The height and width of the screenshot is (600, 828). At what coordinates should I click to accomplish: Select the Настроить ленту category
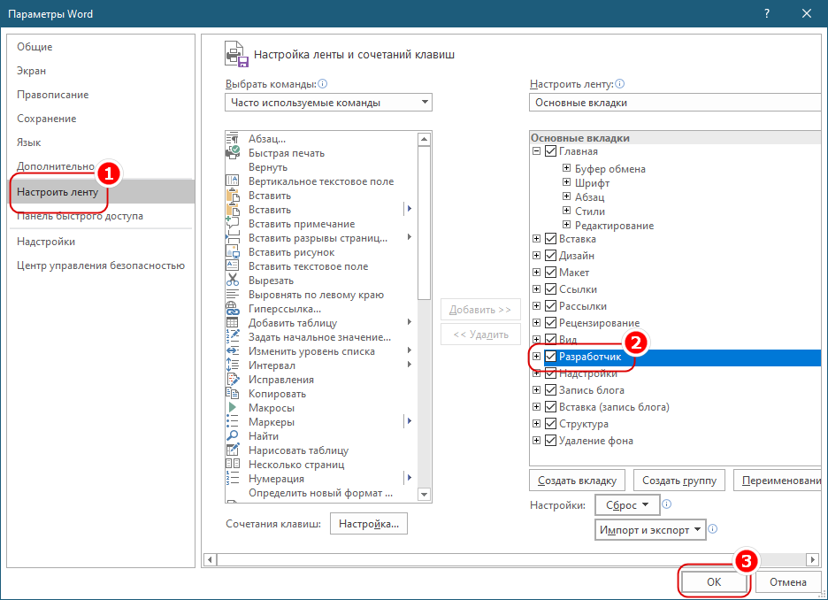coord(102,192)
